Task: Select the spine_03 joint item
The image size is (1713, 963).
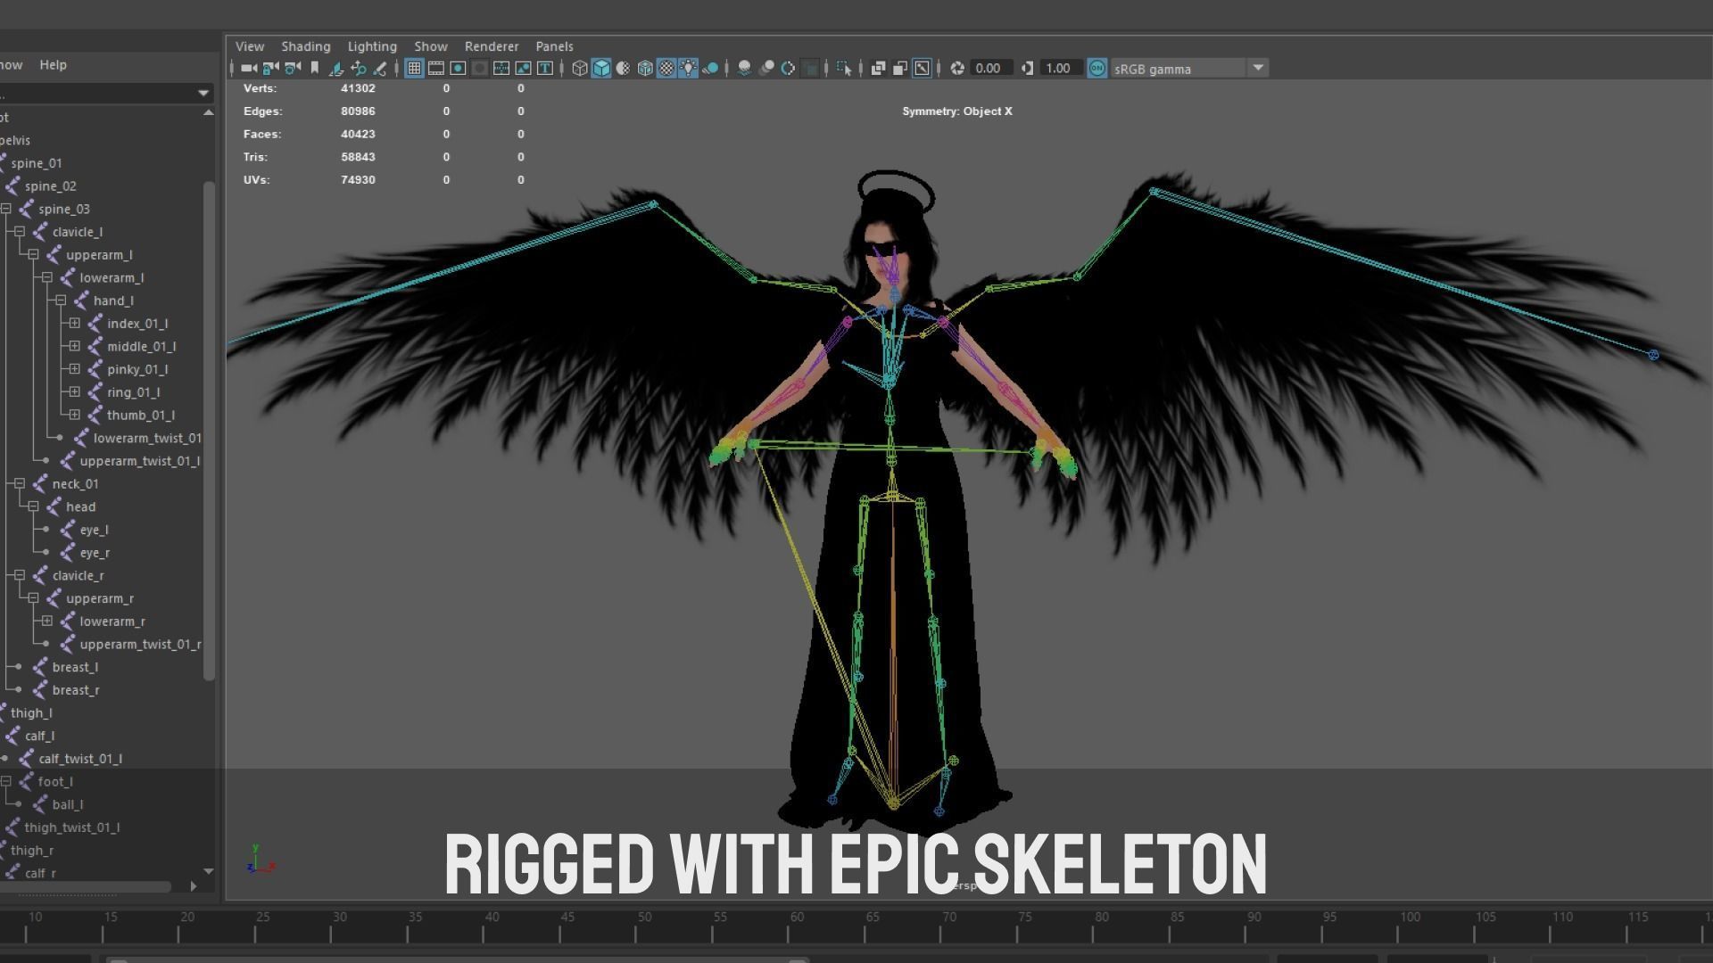Action: pos(63,209)
